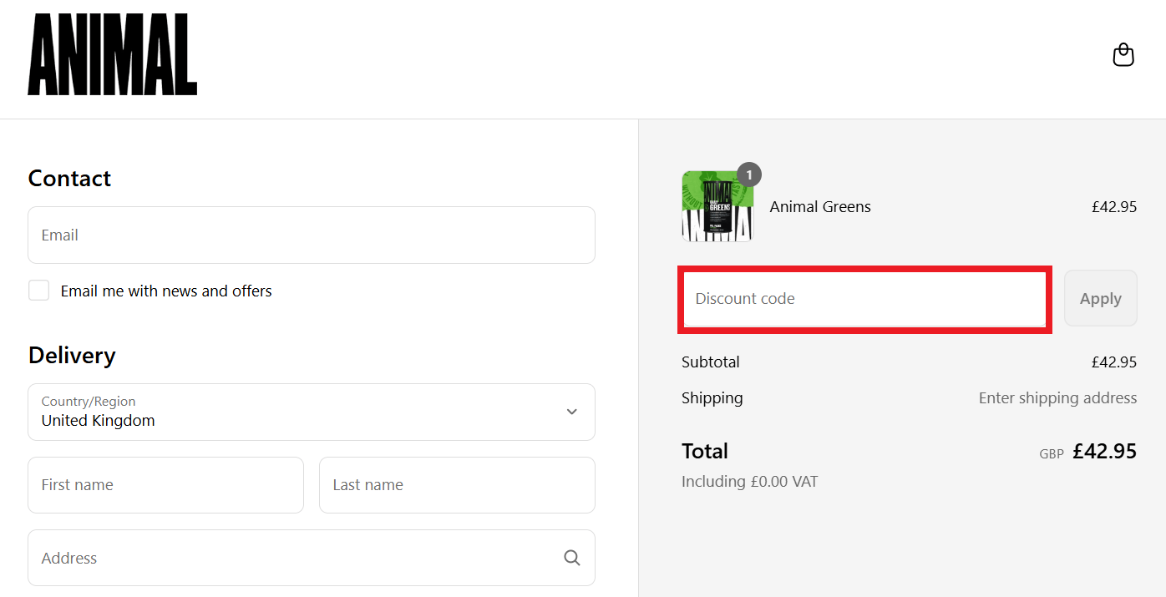Tick the news and offers checkbox
Viewport: 1166px width, 597px height.
point(38,291)
